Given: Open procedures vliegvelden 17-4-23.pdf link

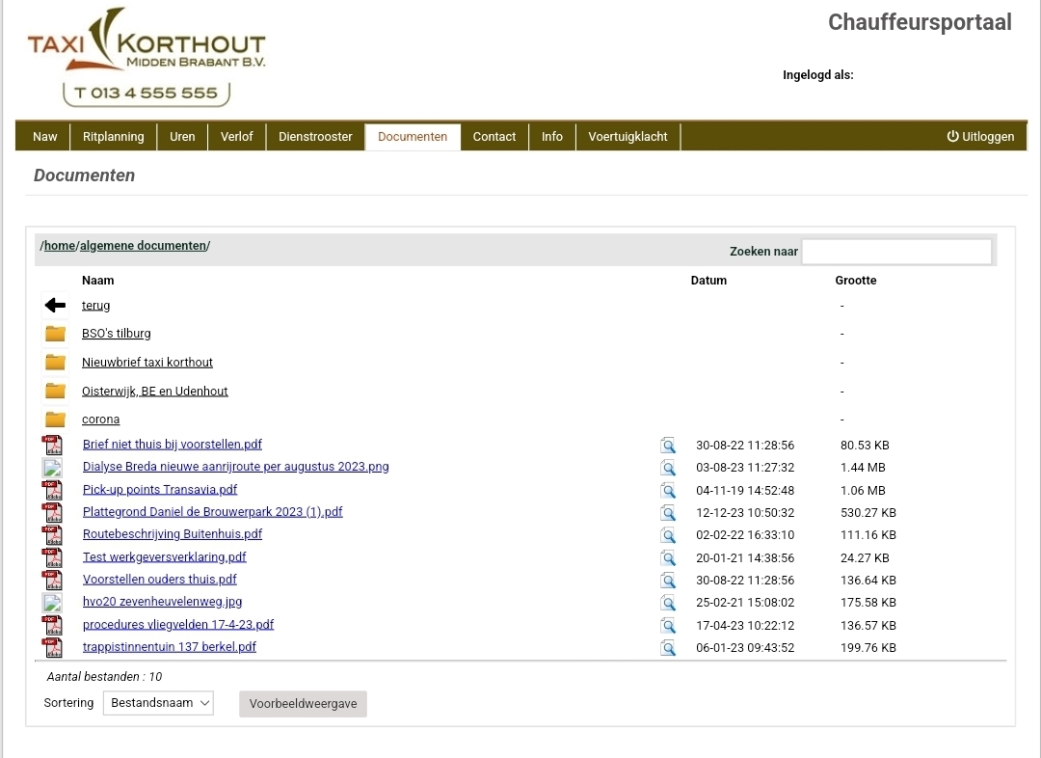Looking at the screenshot, I should click(x=178, y=625).
